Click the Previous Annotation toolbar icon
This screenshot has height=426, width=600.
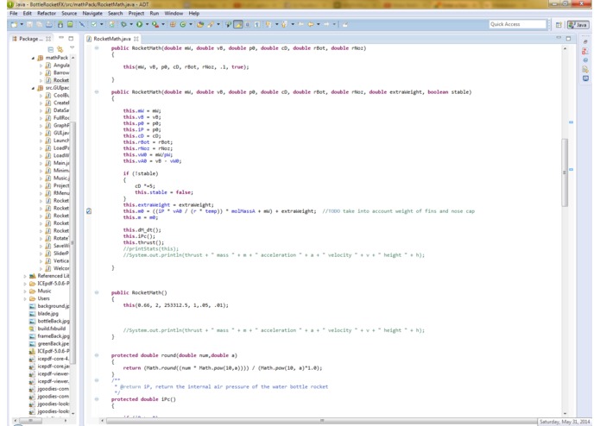click(284, 24)
